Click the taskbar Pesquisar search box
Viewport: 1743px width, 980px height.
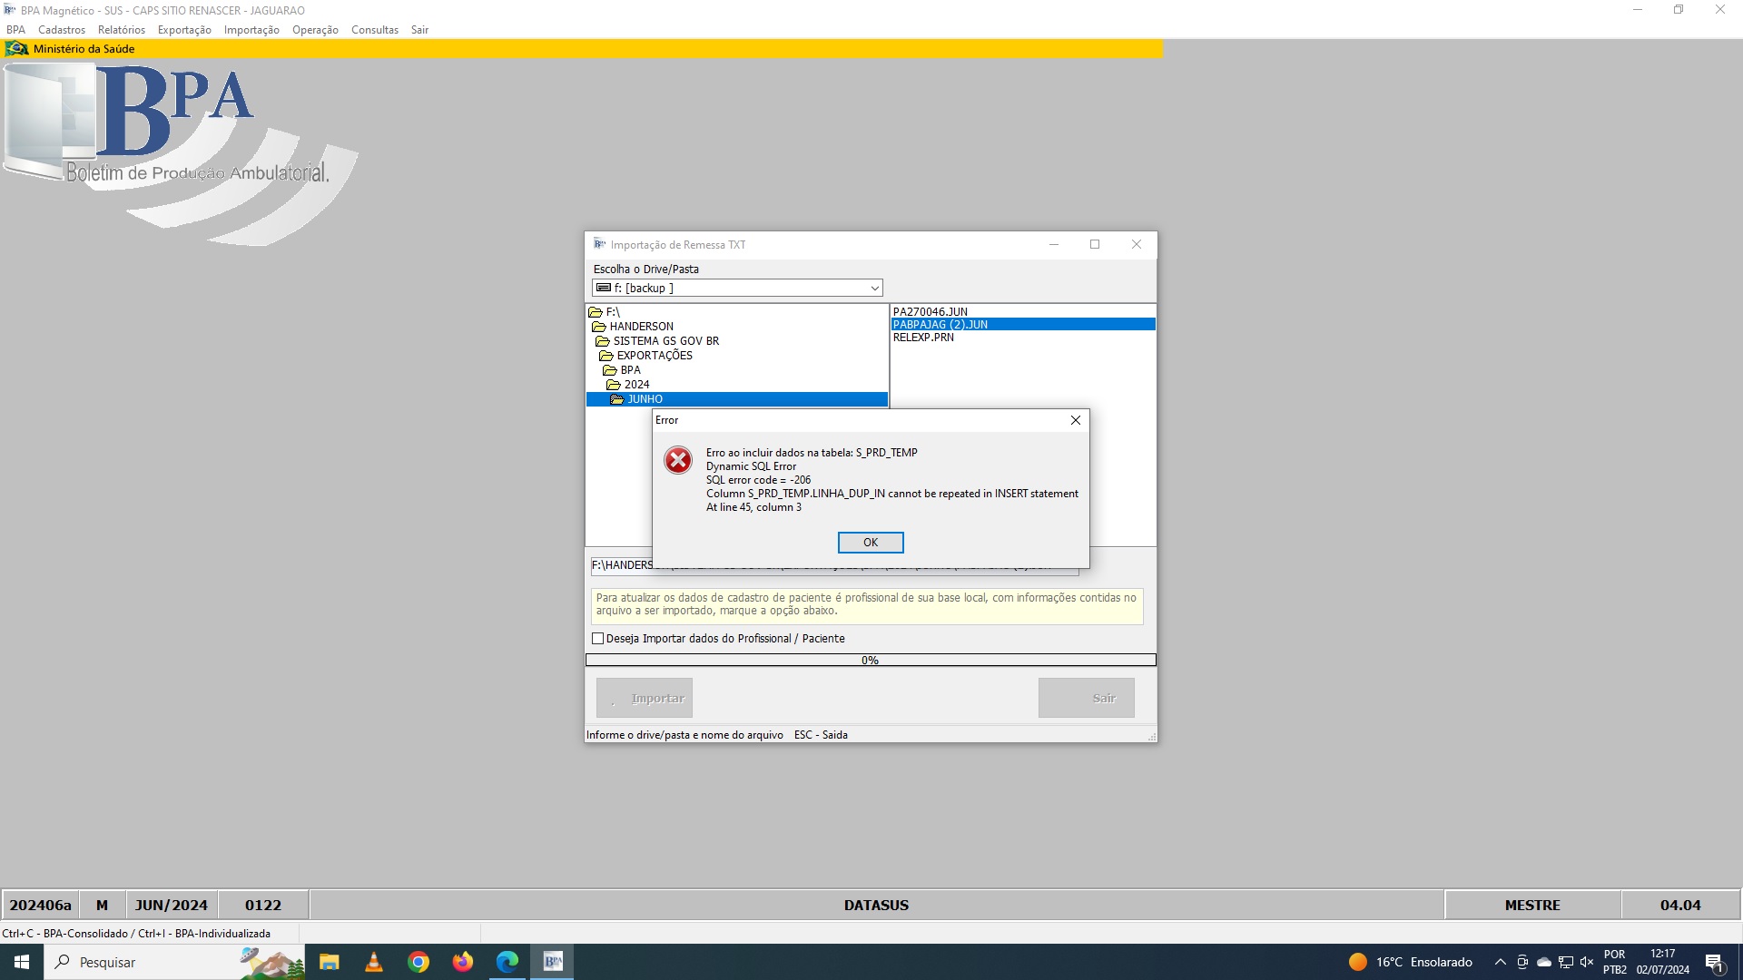[174, 962]
